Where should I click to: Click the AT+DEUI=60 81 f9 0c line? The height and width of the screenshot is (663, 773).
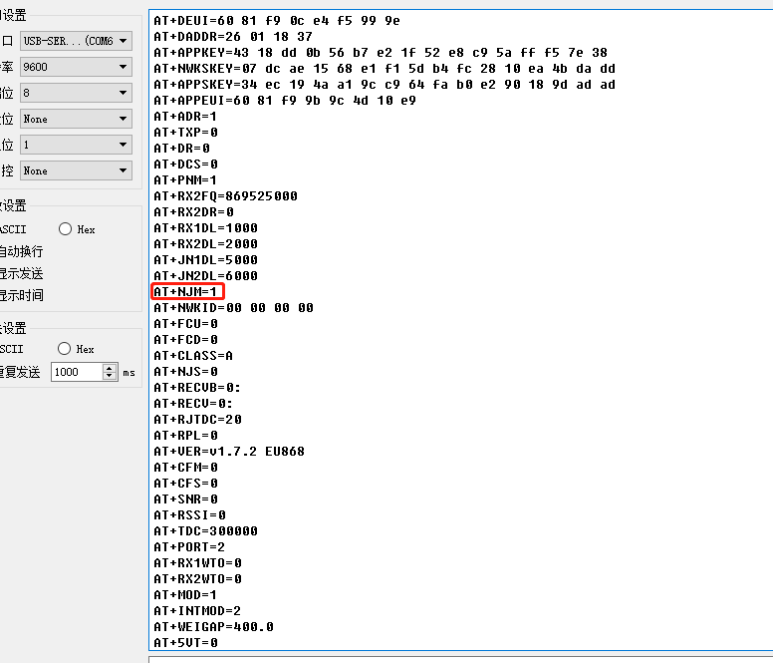click(277, 21)
